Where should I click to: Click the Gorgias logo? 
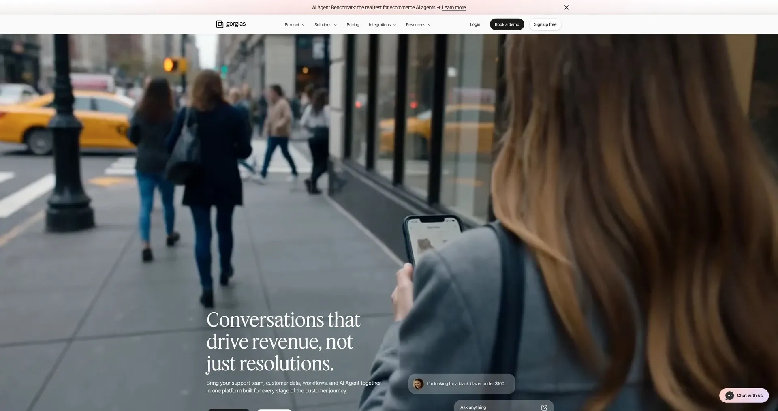point(231,24)
